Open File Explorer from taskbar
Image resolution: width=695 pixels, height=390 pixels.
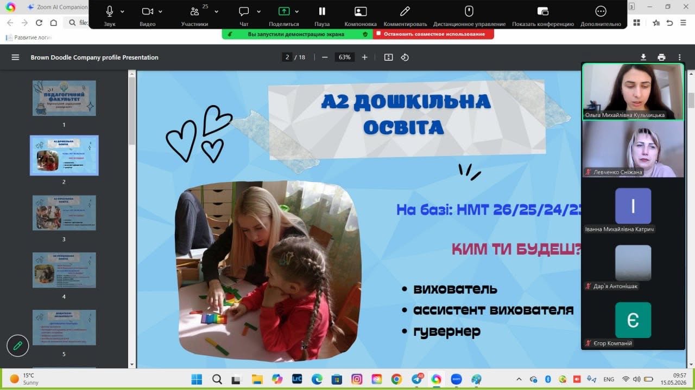point(257,379)
